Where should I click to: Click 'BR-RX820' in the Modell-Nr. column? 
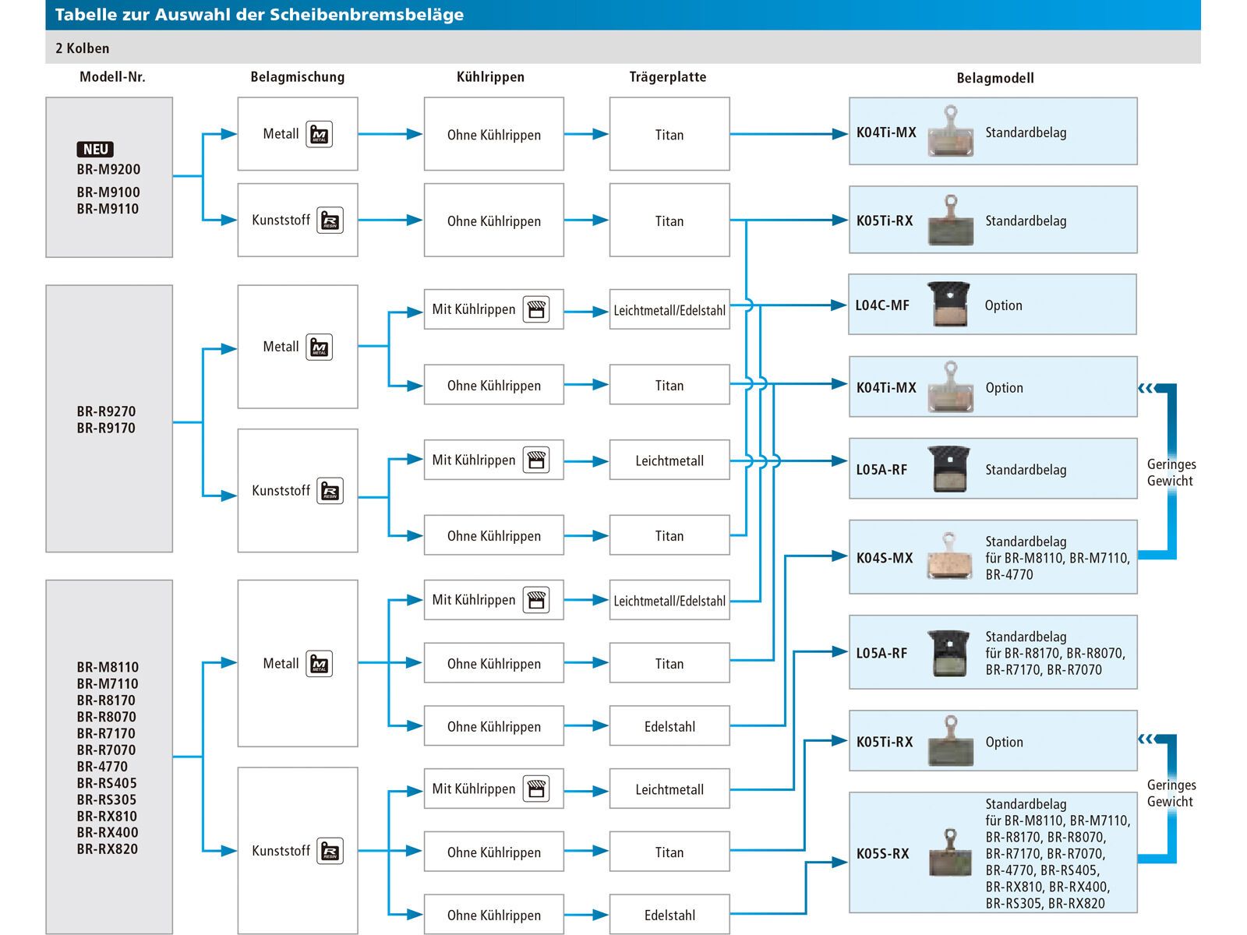click(108, 849)
